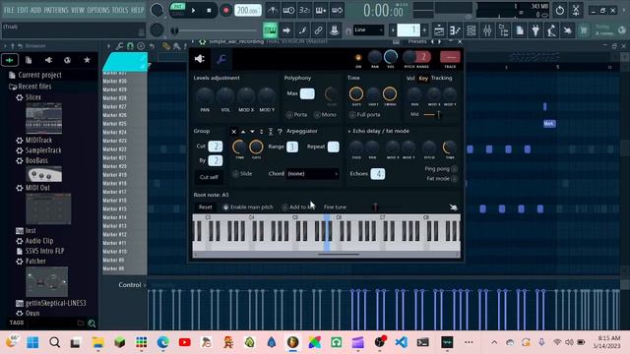The height and width of the screenshot is (354, 630).
Task: Click browser globe icon
Action: [68, 60]
